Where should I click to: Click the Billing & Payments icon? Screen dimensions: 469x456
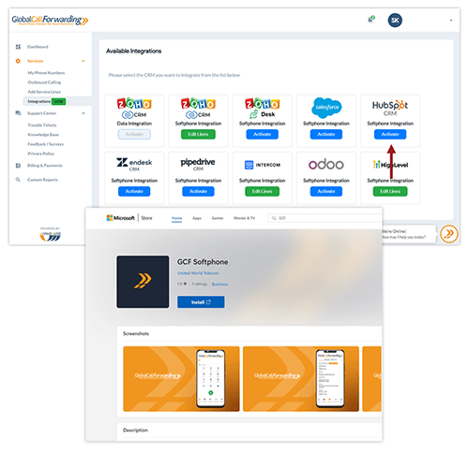(18, 166)
